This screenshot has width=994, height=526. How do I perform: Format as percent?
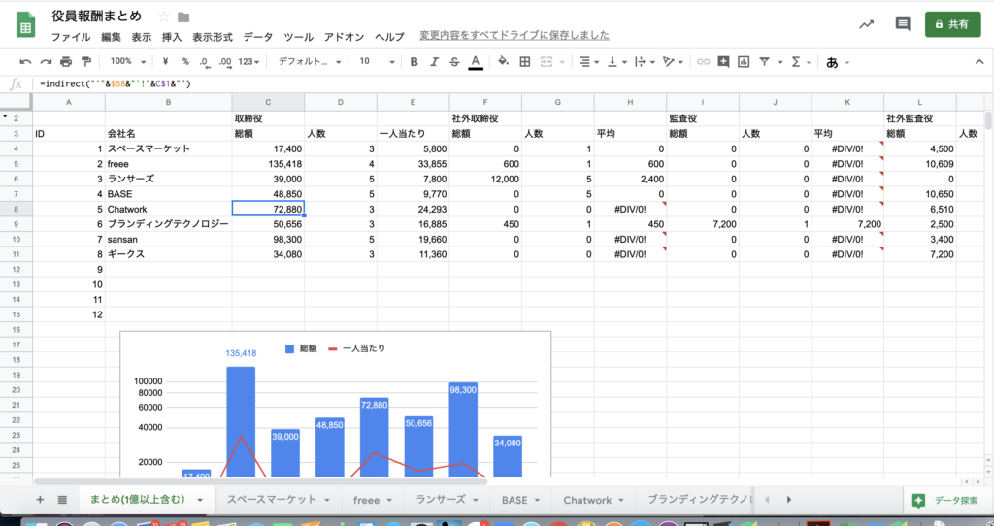(x=185, y=62)
